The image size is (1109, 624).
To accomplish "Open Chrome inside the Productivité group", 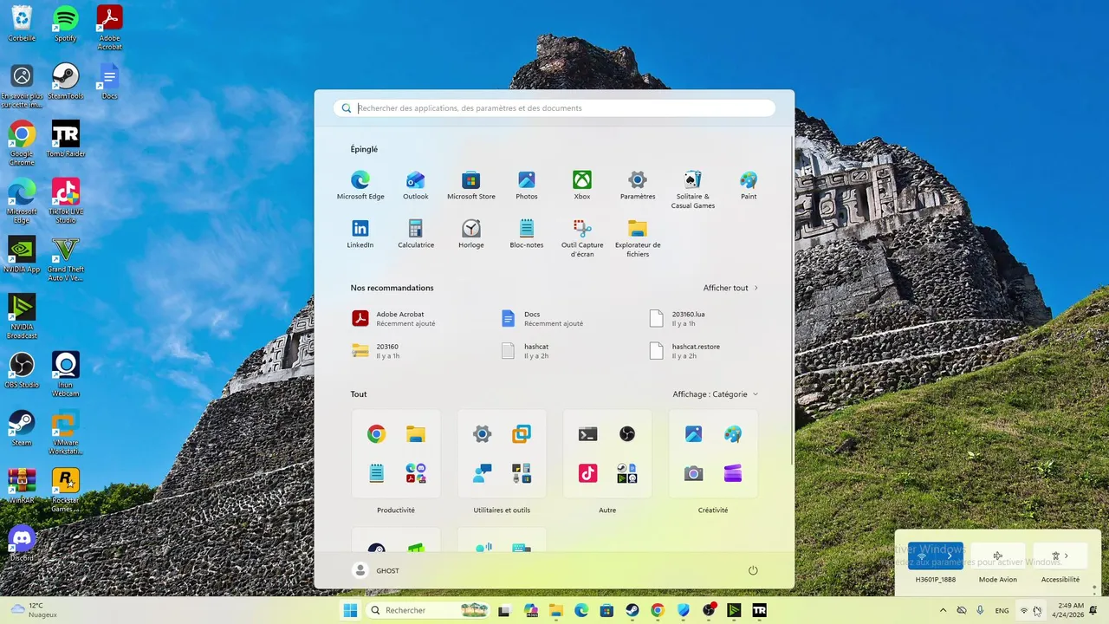I will tap(376, 434).
